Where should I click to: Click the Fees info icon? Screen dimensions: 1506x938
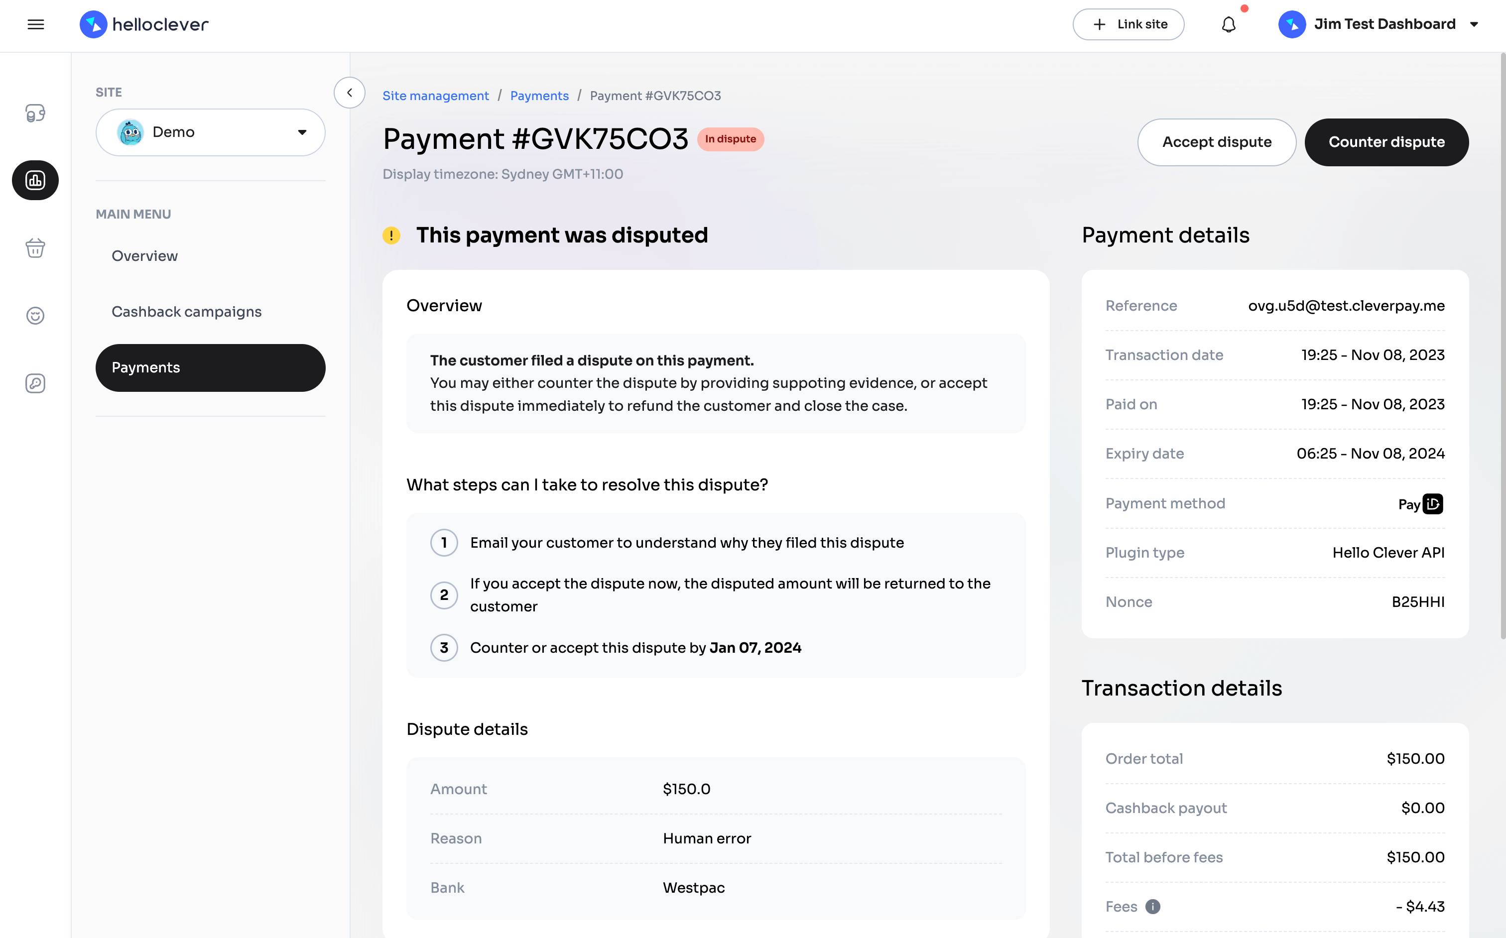[1152, 906]
